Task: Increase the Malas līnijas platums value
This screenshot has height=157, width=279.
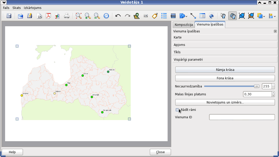Action: click(x=273, y=93)
